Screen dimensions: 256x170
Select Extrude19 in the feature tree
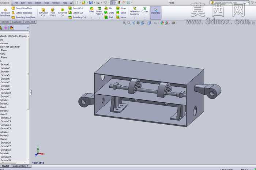[5, 157]
